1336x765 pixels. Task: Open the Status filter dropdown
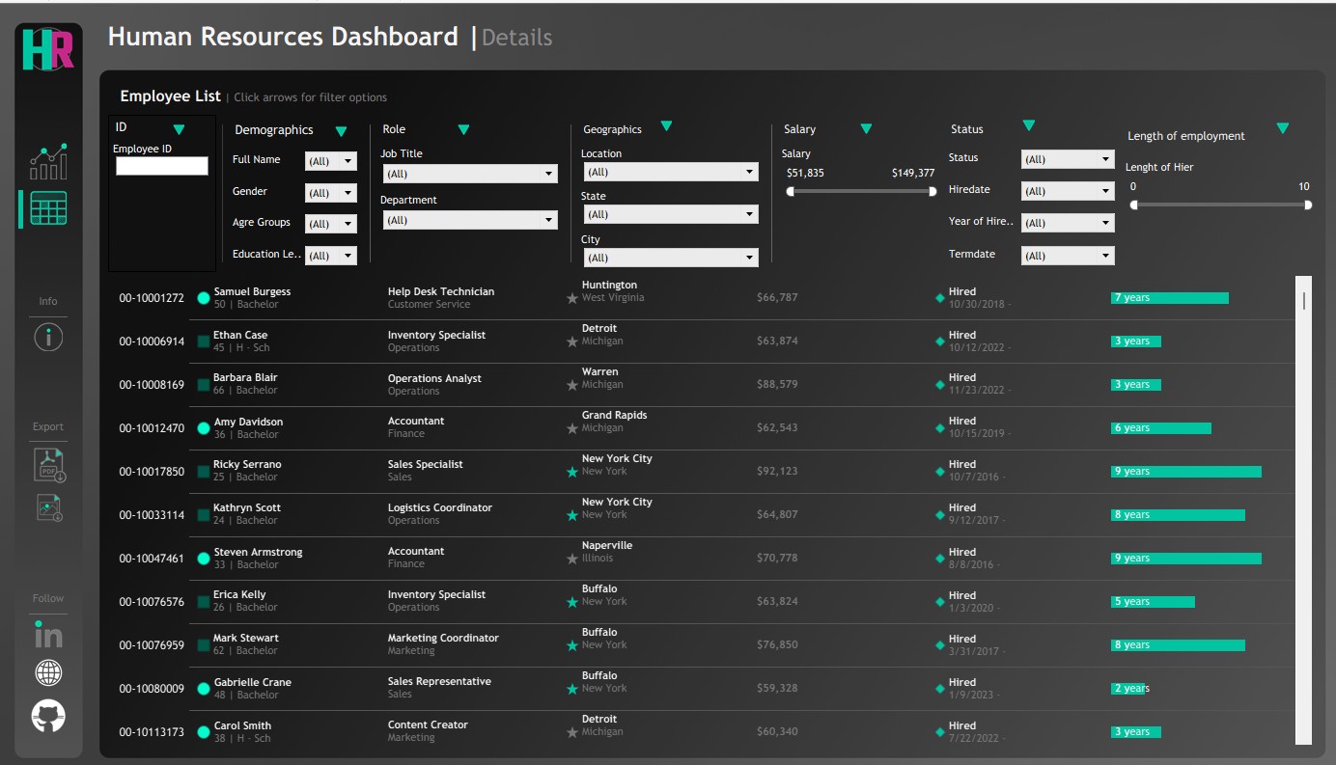coord(1068,159)
